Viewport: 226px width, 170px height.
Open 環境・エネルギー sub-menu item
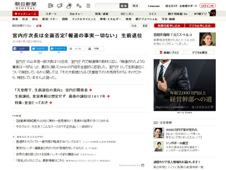111,19
